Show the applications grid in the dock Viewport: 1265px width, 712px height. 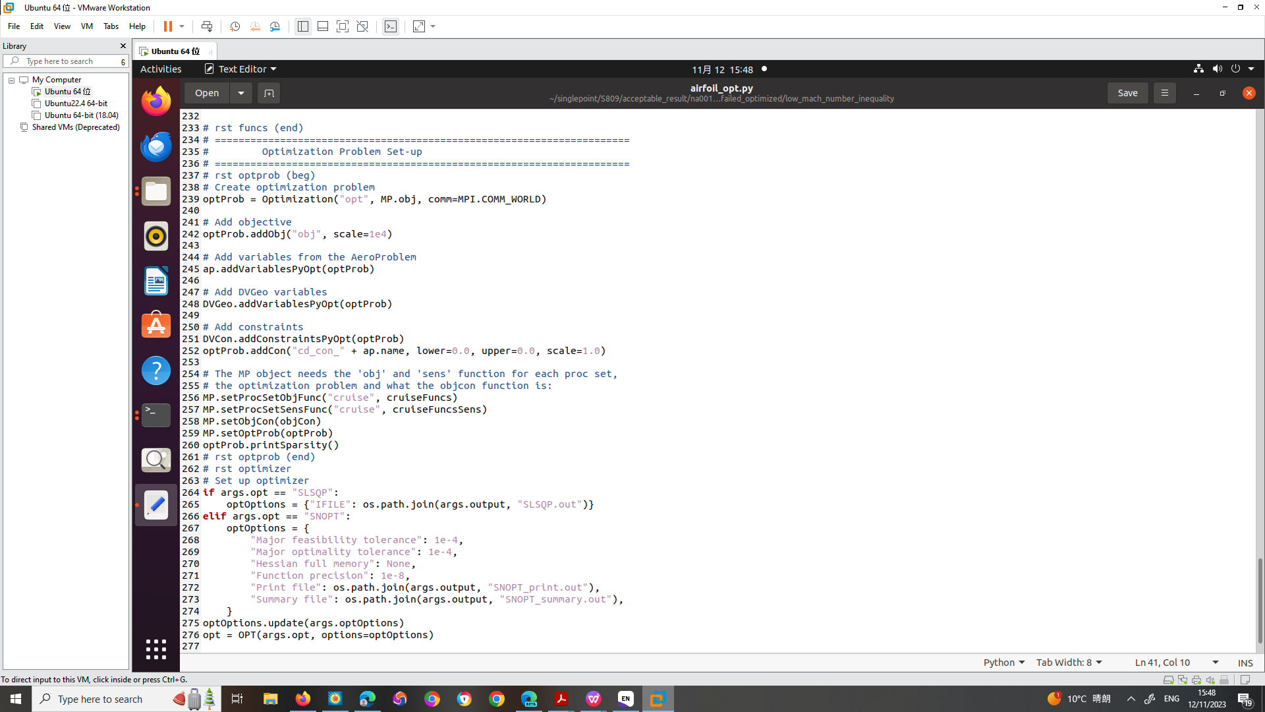[x=155, y=649]
